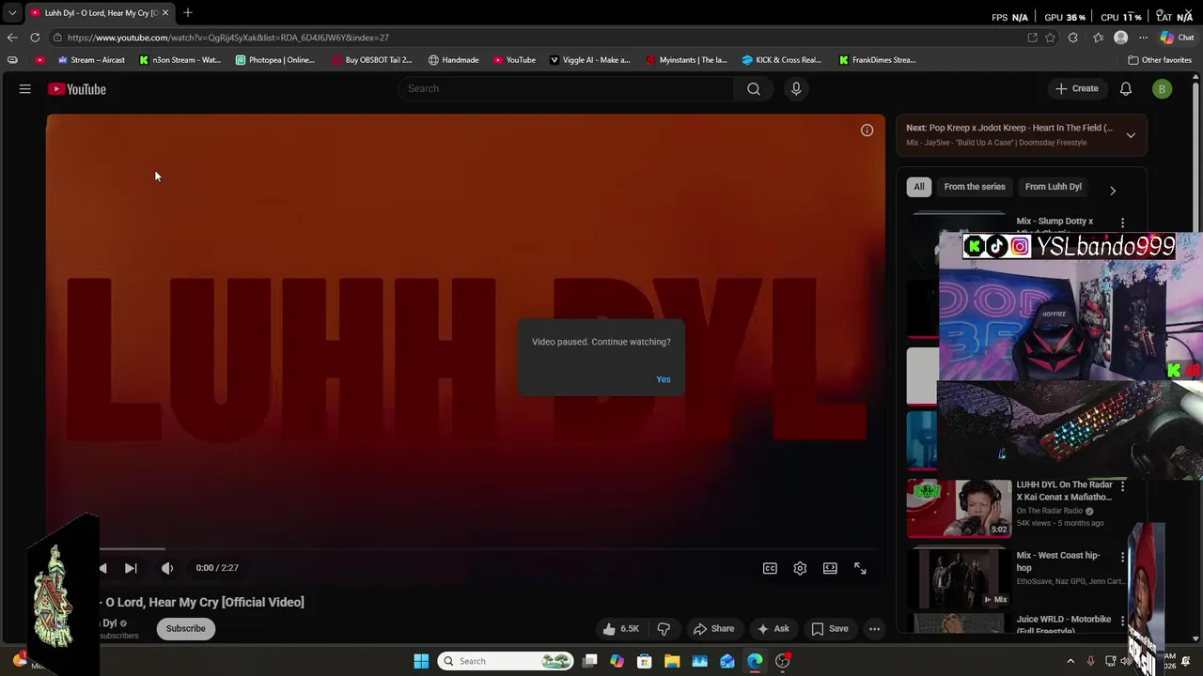Open File Explorer from the taskbar

[672, 661]
